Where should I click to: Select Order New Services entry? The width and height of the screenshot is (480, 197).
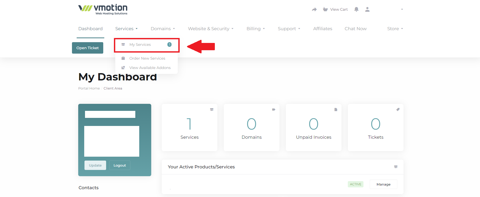[x=147, y=58]
